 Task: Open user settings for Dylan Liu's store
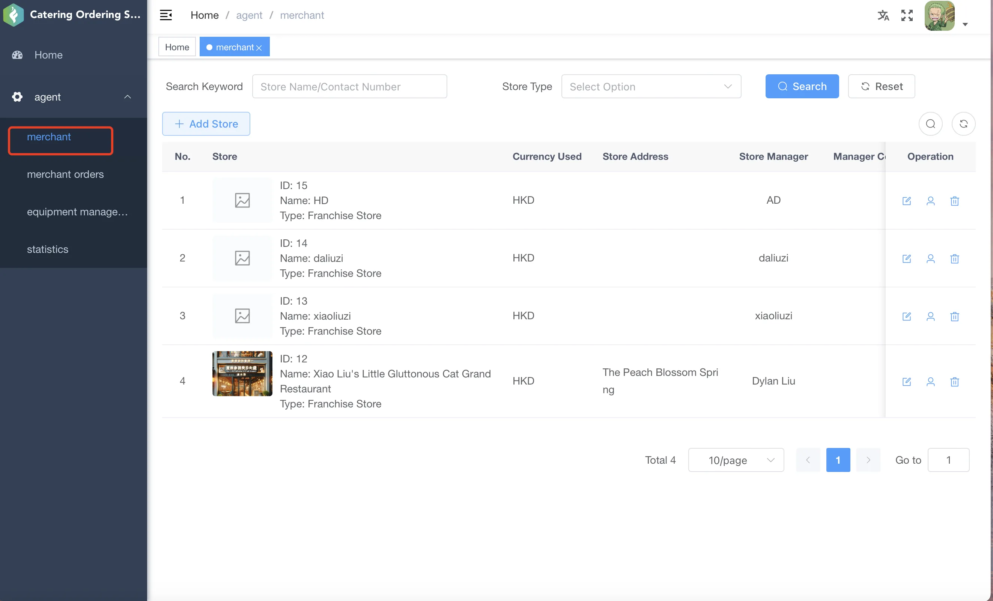(930, 382)
